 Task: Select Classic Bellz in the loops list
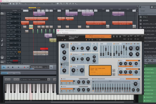[x=150, y=69]
